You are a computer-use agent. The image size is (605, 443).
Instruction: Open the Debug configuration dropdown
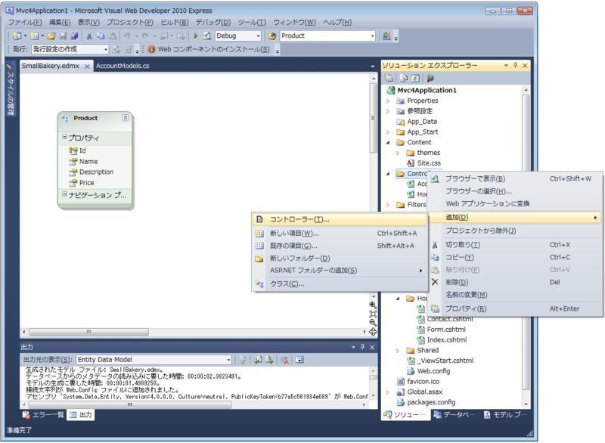pyautogui.click(x=258, y=36)
